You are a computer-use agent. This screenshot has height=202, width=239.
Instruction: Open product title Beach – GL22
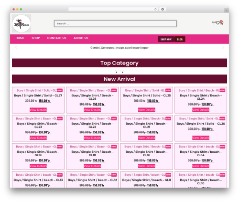click(92, 125)
